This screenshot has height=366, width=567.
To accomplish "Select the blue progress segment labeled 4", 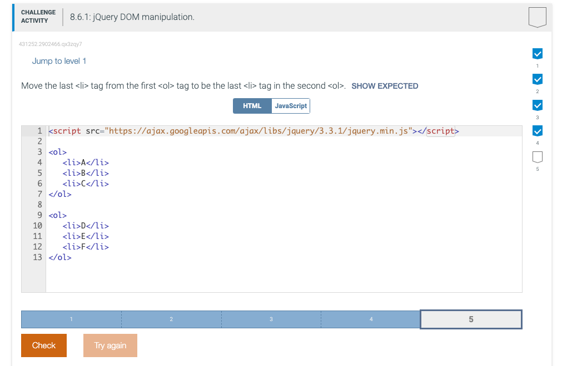I will pyautogui.click(x=371, y=319).
